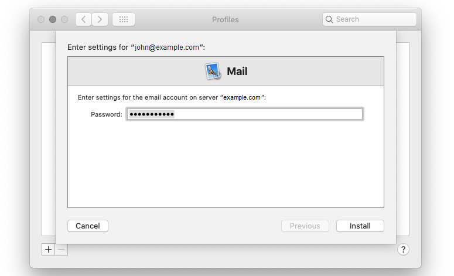
Task: Open help with the question mark button
Action: 403,249
